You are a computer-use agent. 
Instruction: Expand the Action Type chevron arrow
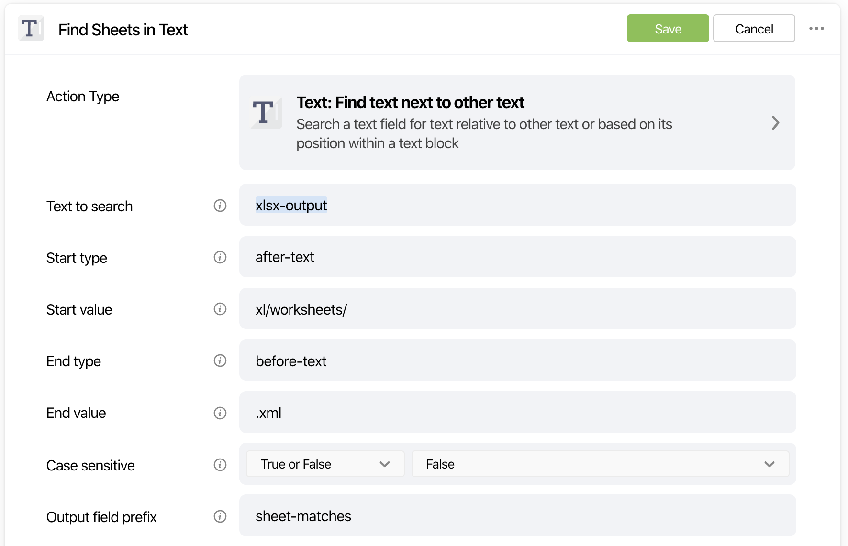tap(775, 123)
